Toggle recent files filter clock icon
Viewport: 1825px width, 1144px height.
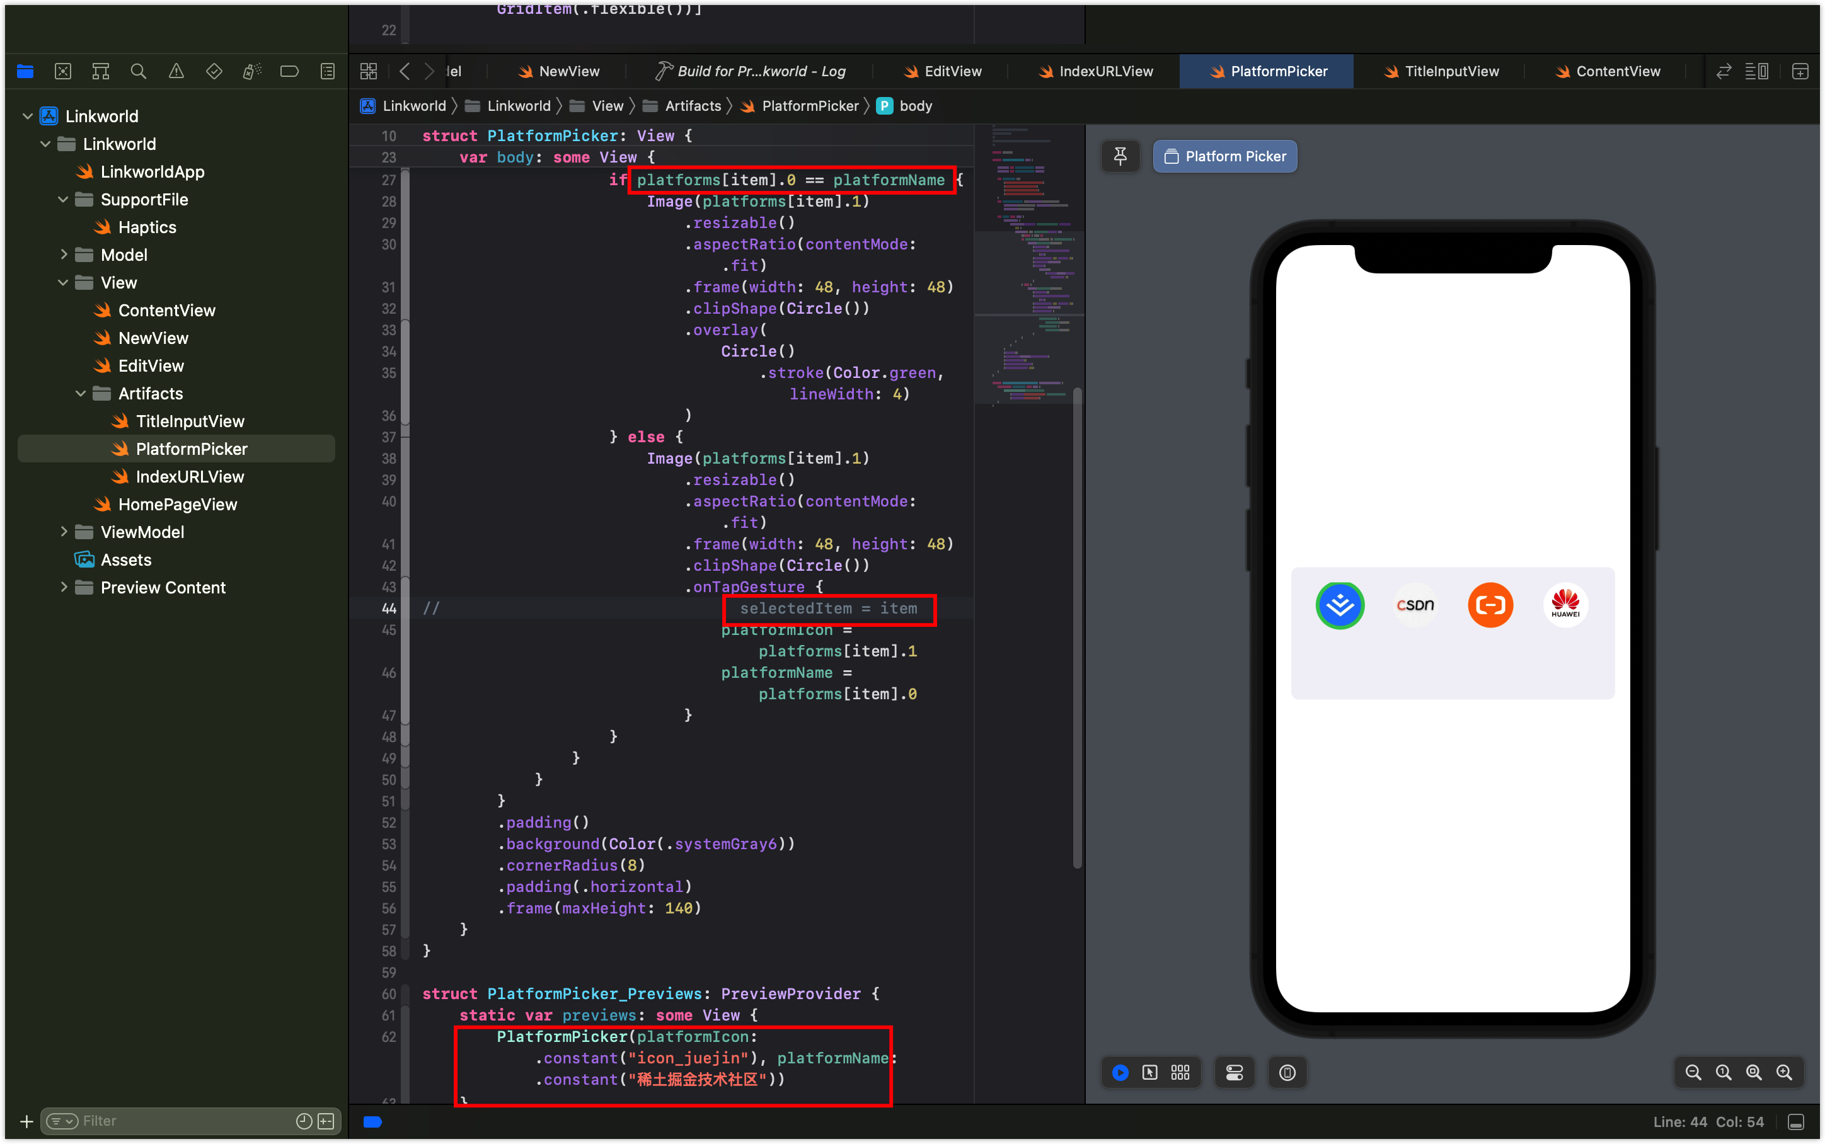pyautogui.click(x=304, y=1121)
